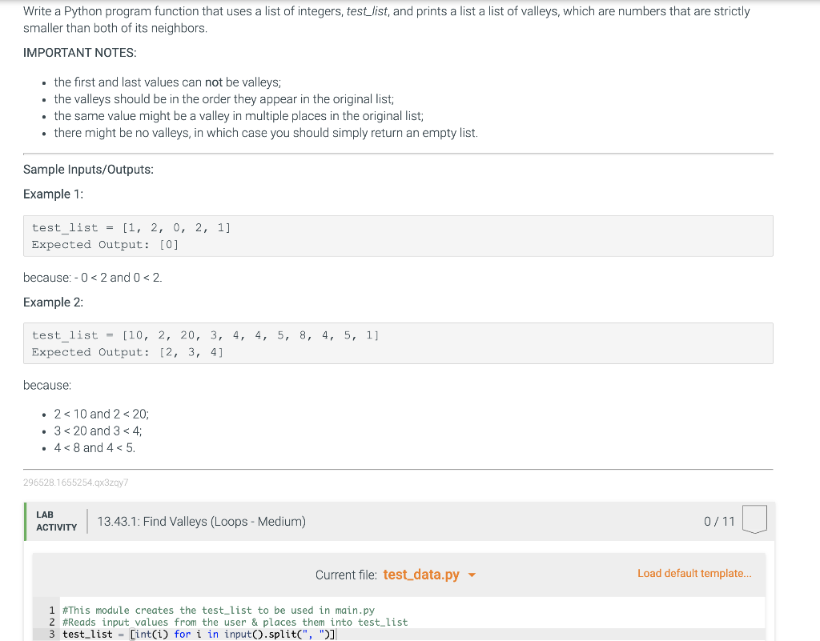The image size is (820, 641).
Task: Click the LAB ACTIVITY label
Action: pyautogui.click(x=56, y=521)
